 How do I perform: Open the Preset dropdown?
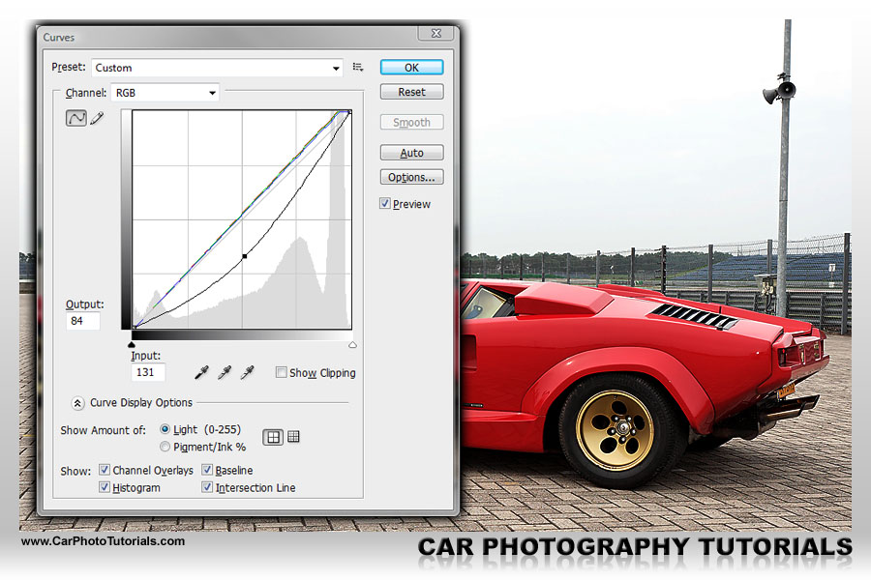coord(217,68)
